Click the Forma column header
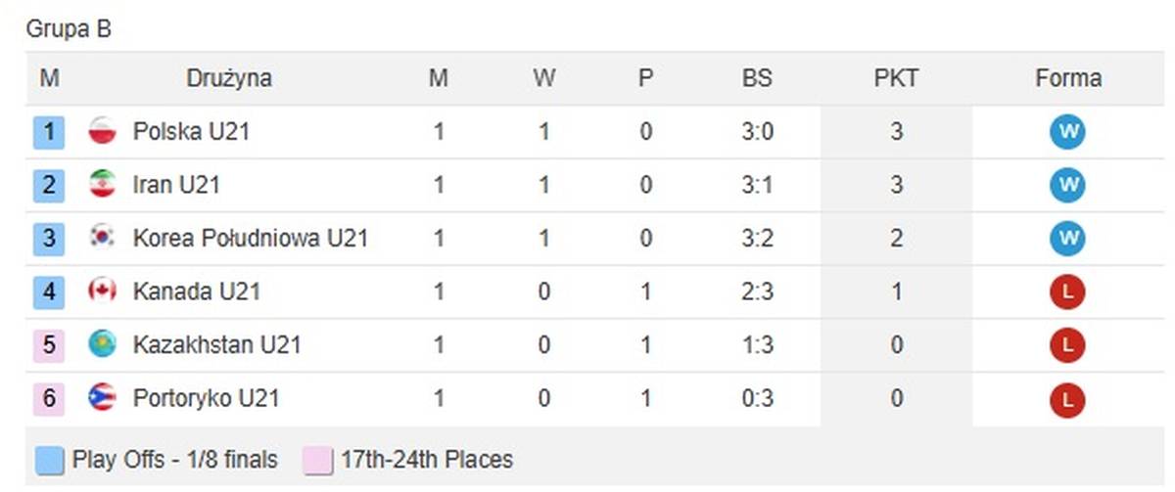 1068,78
